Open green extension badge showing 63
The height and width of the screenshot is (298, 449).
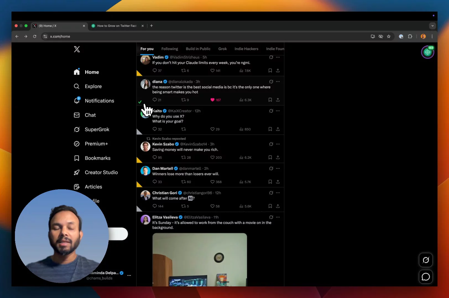click(428, 52)
